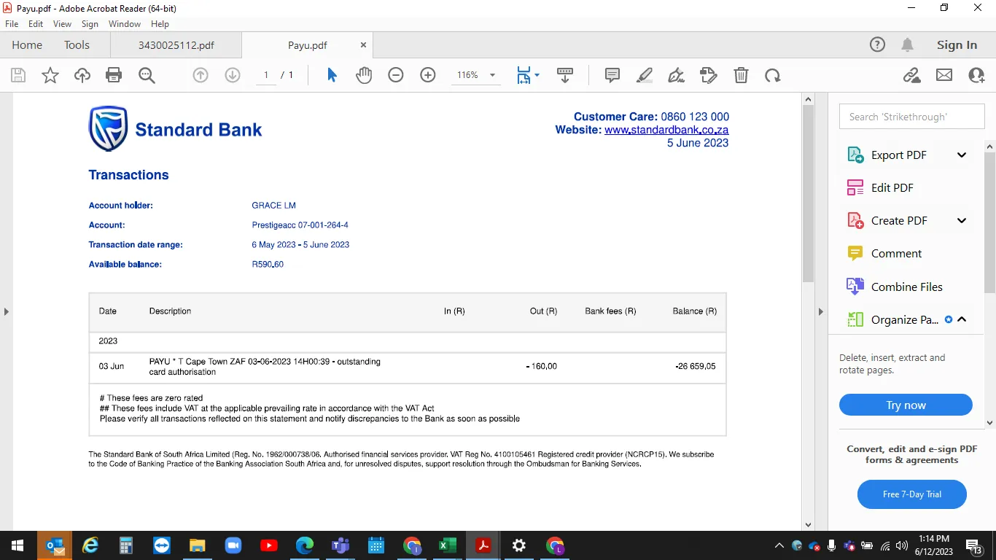The image size is (996, 560).
Task: Click the Try now button
Action: [x=906, y=405]
